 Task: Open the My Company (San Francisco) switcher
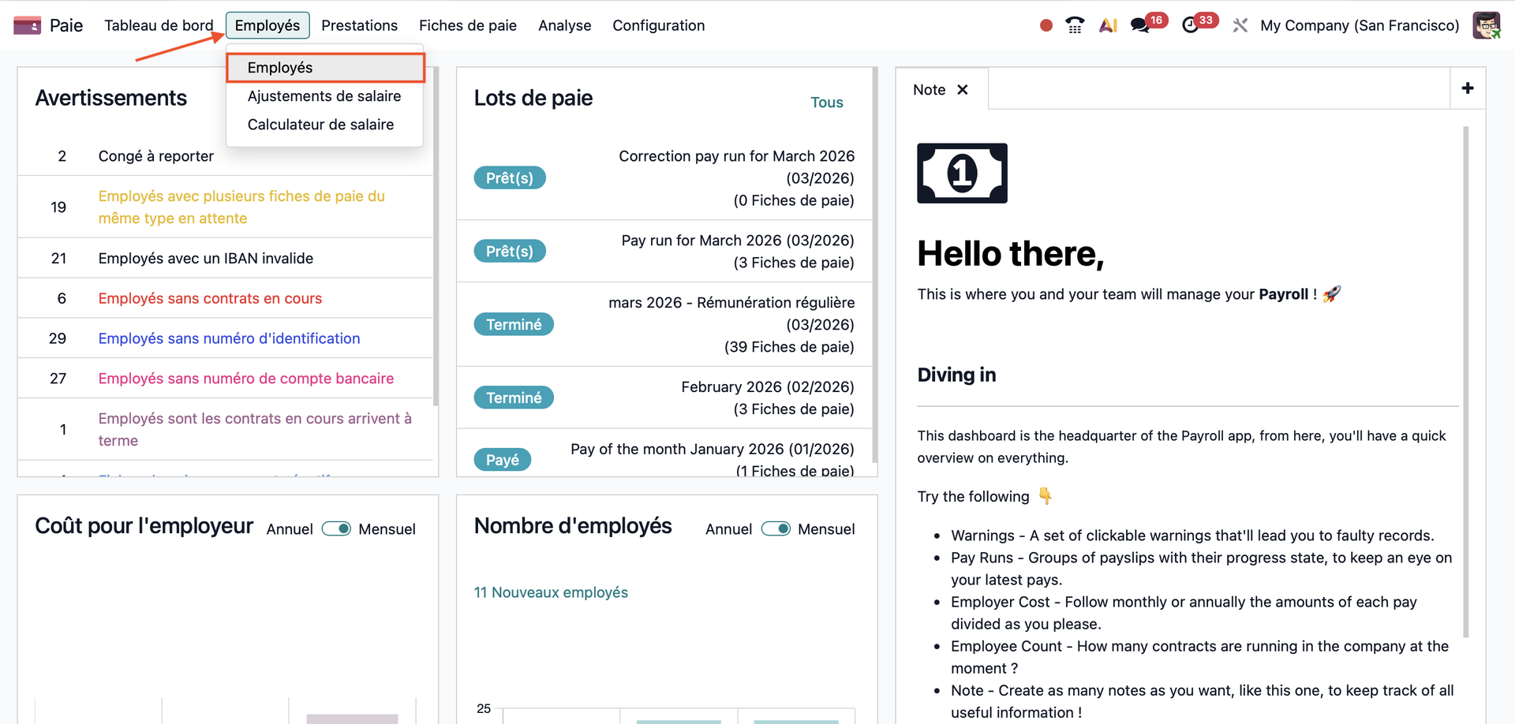coord(1360,25)
